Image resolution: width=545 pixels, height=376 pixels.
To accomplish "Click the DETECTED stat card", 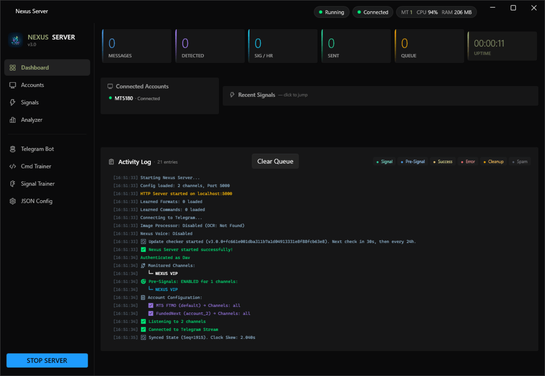I will 210,46.
